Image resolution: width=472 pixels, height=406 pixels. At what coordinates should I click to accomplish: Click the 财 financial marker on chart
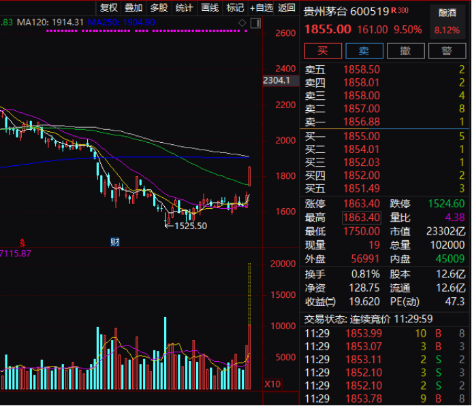[x=115, y=242]
